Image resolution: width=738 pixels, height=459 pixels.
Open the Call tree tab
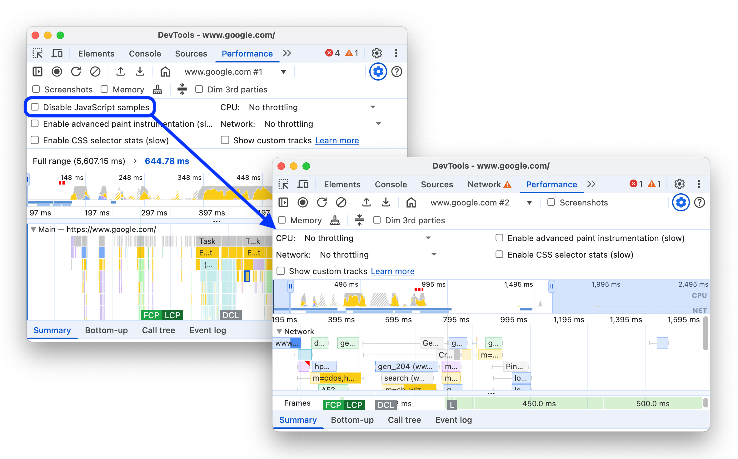(x=404, y=420)
